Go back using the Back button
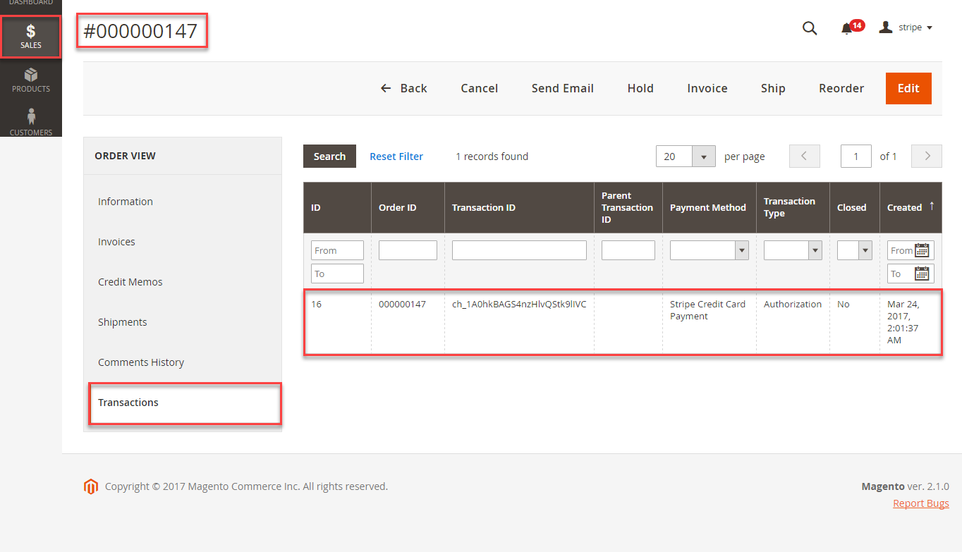 pos(404,88)
